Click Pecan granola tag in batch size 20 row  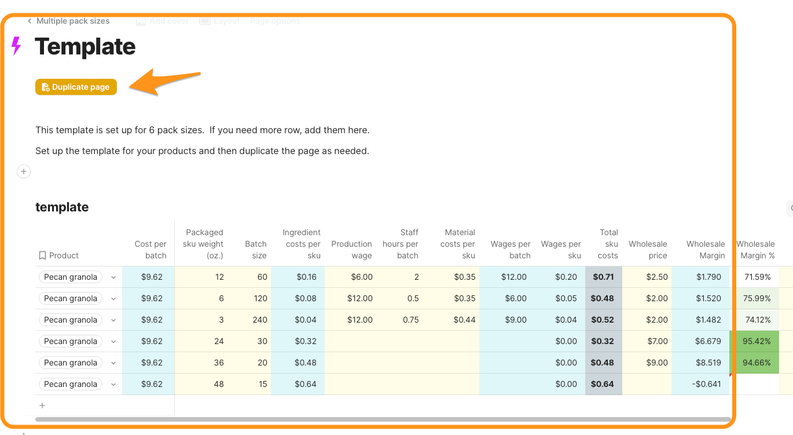point(71,363)
